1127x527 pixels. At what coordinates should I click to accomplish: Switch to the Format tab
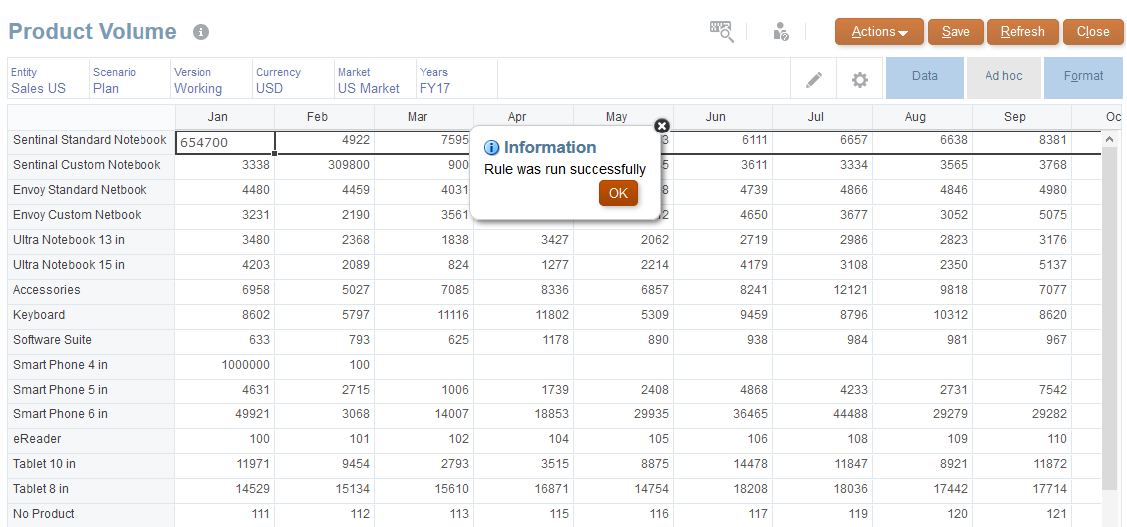1083,77
